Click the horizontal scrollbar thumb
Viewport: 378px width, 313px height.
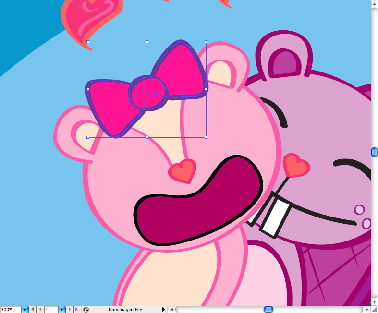268,309
